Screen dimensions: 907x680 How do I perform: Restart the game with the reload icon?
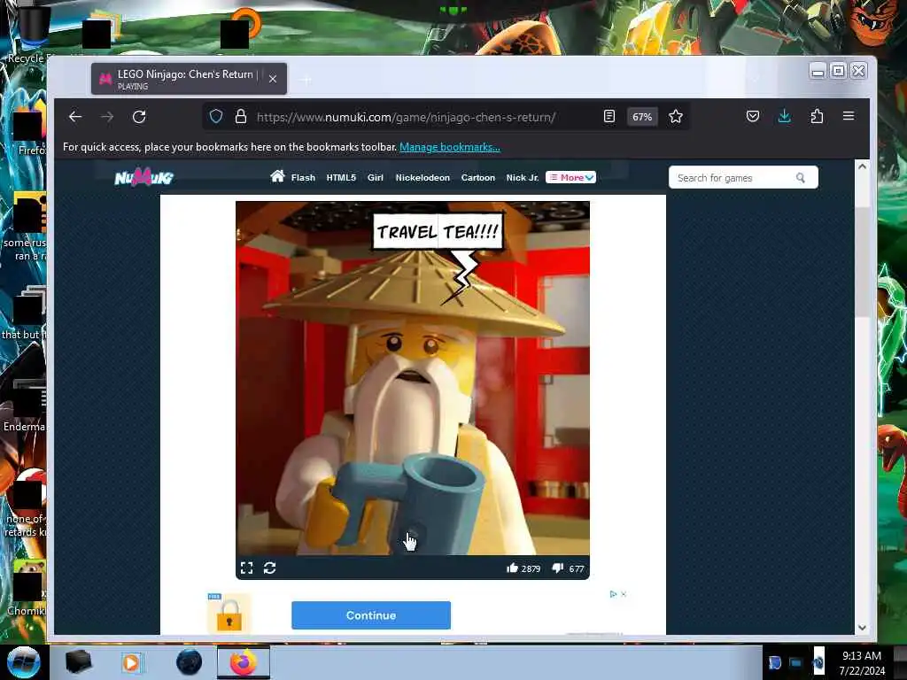pyautogui.click(x=269, y=568)
